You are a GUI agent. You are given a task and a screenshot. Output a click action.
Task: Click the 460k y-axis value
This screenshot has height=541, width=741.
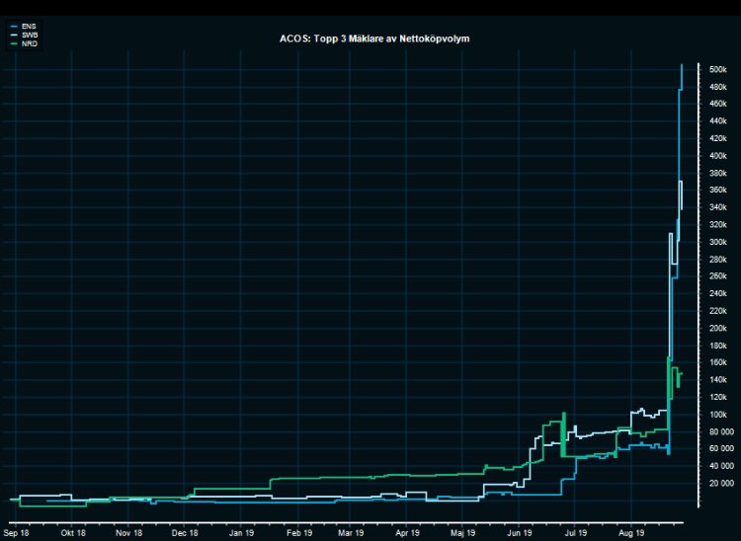click(718, 104)
